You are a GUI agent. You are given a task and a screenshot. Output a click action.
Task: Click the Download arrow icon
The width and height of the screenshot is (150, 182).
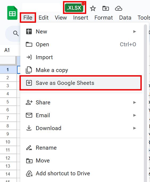point(29,128)
